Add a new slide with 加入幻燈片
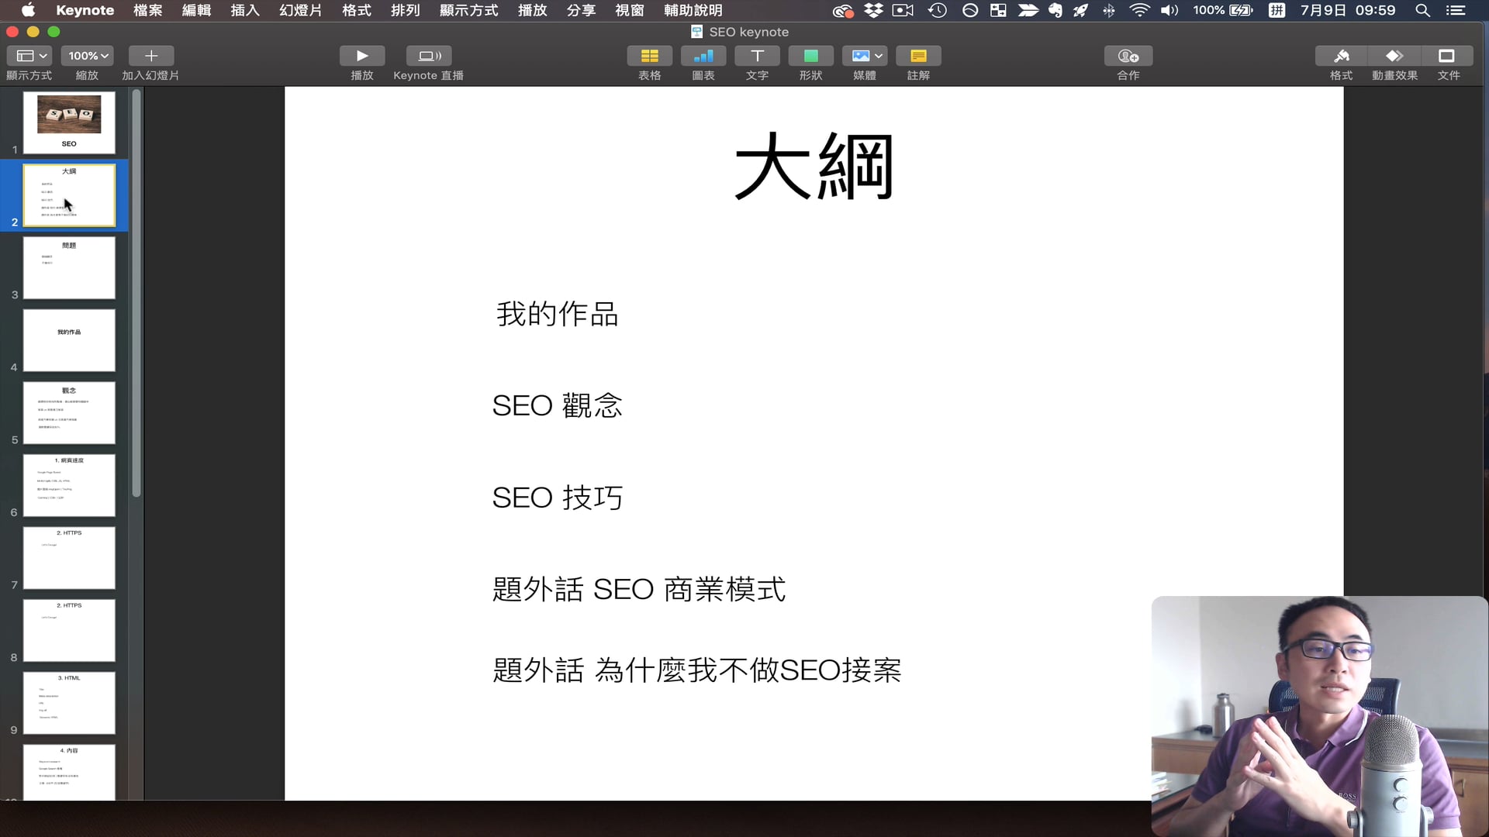Screen dimensions: 1489x837 tap(150, 56)
